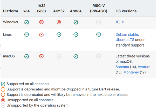Click the macOS Arm64 supported checkmark icon
Image resolution: width=157 pixels, height=110 pixels.
click(76, 56)
